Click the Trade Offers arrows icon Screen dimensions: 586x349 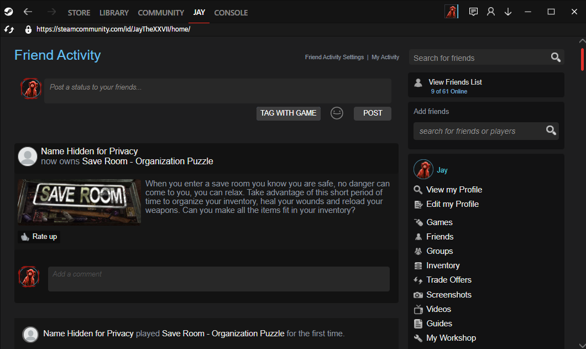tap(418, 280)
